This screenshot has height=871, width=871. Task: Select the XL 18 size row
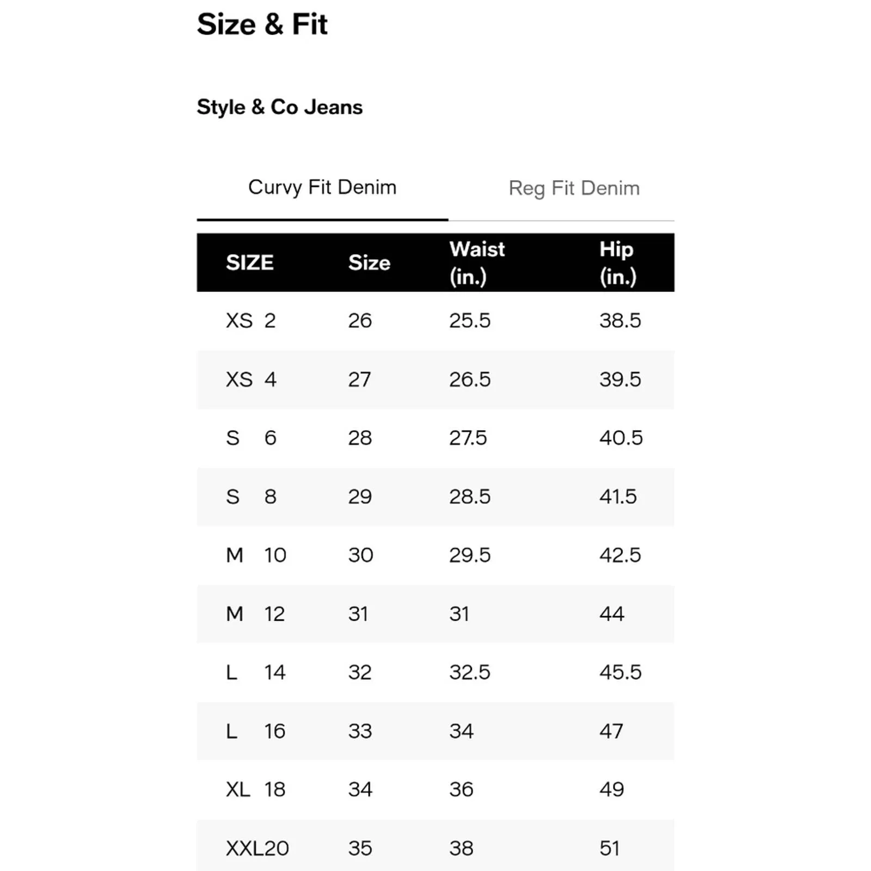(x=436, y=789)
